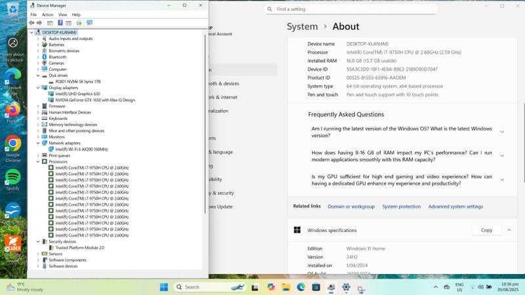The height and width of the screenshot is (295, 525).
Task: Open the Learn about this picture desktop icon
Action: pos(13,50)
